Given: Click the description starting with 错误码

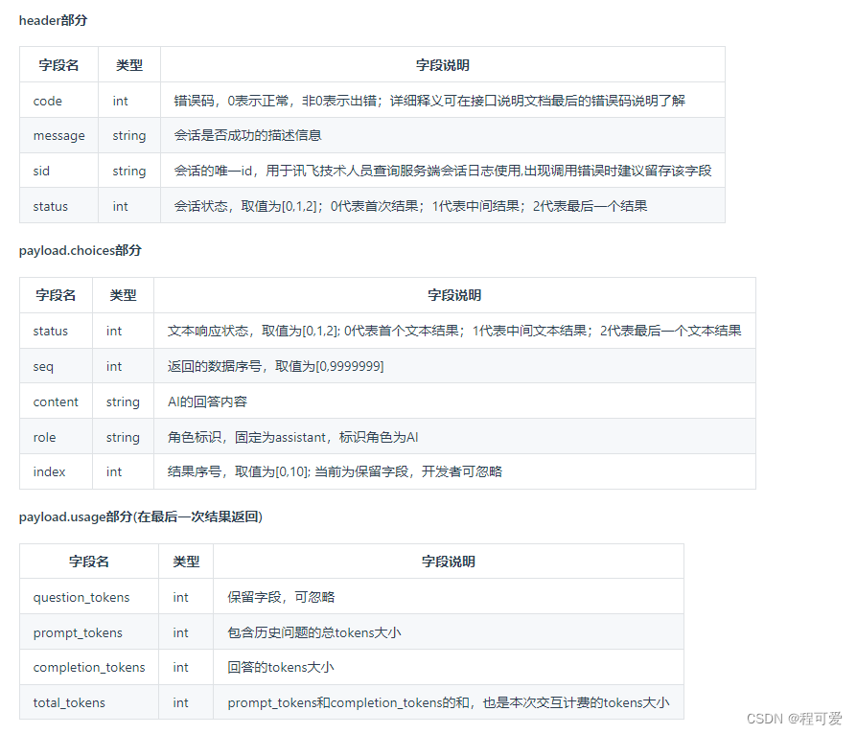Looking at the screenshot, I should coord(429,101).
